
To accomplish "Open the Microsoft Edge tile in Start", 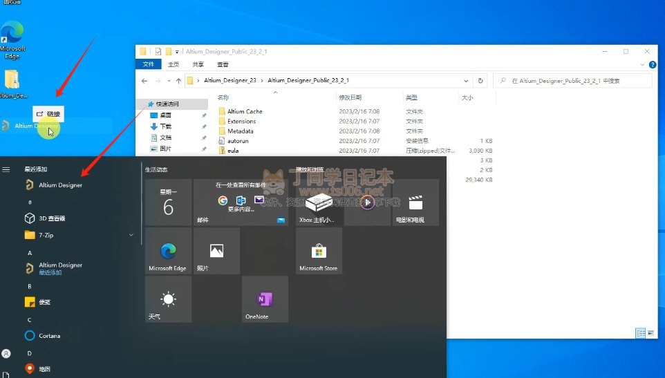I will pos(168,251).
